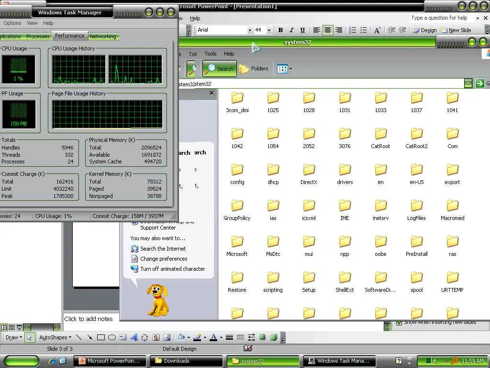Select the Oval drawing tool
This screenshot has height=368, width=490.
112,337
